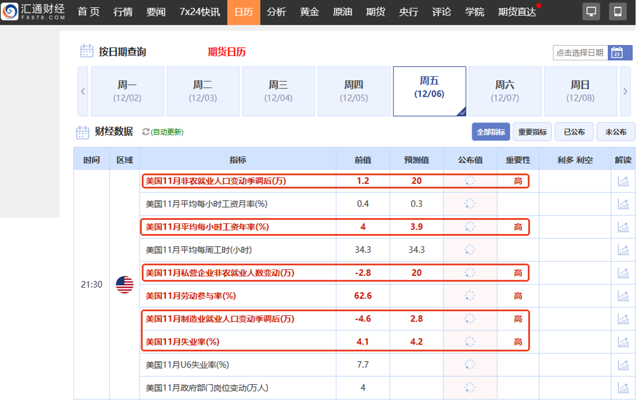Viewport: 636px width, 400px height.
Task: Open the 7x24快讯 nav menu item
Action: click(x=200, y=12)
